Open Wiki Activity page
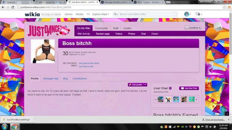 pyautogui.click(x=84, y=34)
